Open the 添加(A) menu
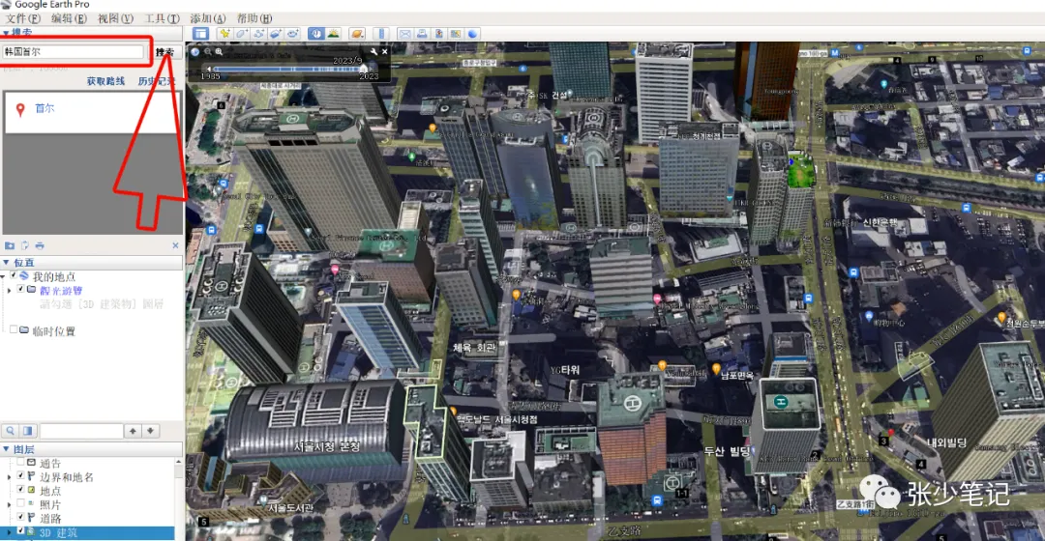1045x541 pixels. (x=208, y=18)
